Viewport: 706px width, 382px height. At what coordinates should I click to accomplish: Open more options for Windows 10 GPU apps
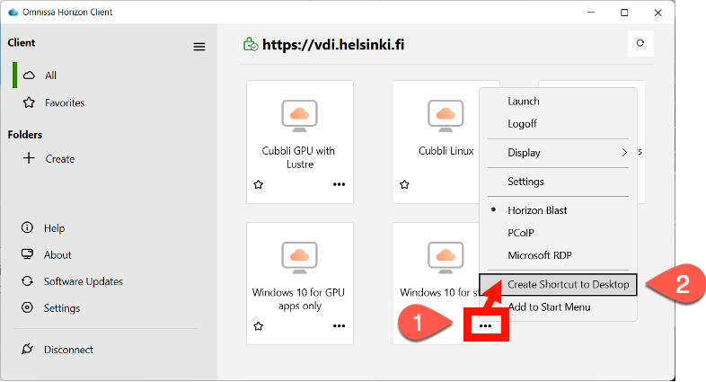(339, 326)
